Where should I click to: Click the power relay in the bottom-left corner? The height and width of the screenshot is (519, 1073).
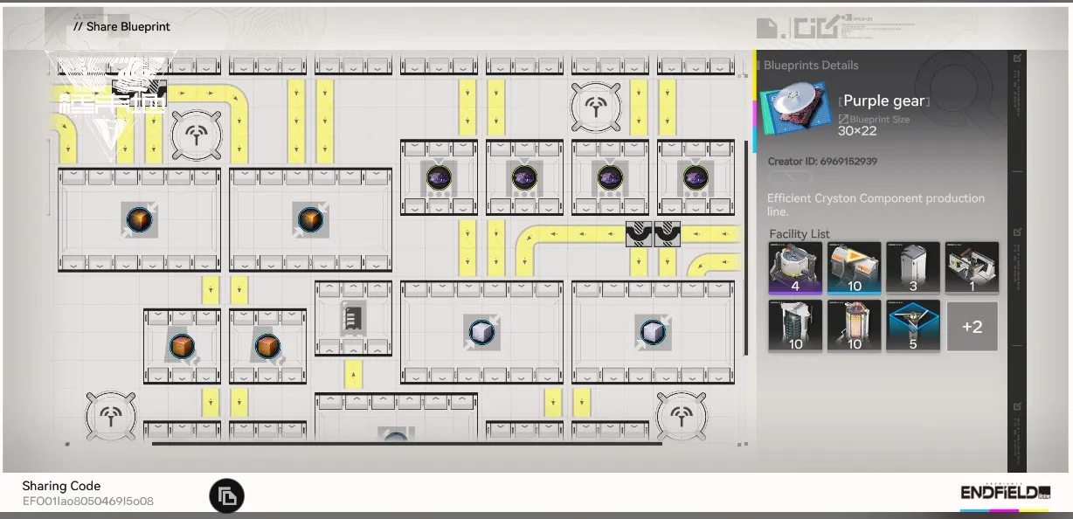pos(111,416)
